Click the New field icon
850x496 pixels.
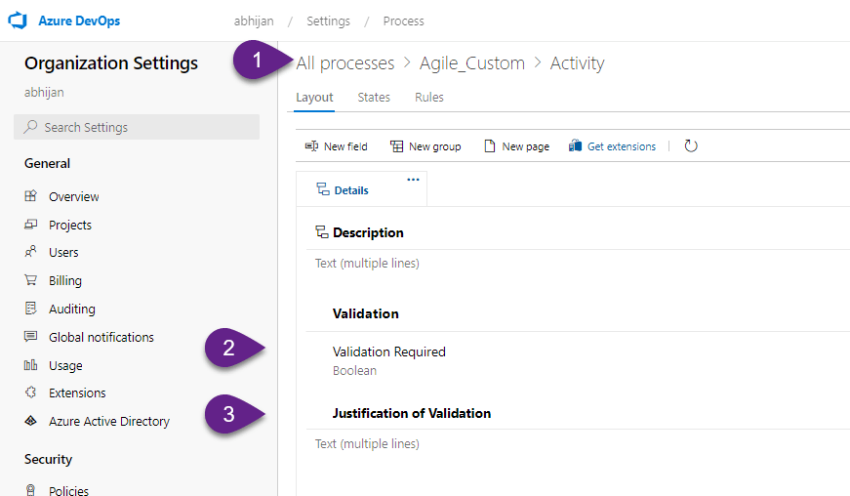click(312, 146)
